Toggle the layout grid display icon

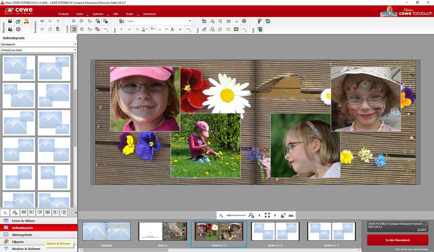coord(74,21)
